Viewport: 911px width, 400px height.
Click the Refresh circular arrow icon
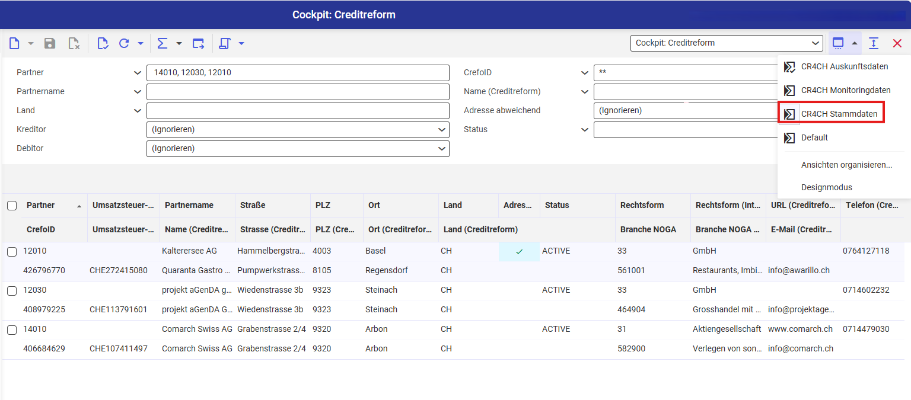(124, 43)
